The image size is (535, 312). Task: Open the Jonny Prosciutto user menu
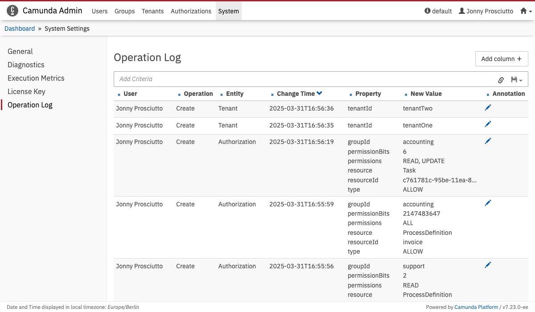point(486,11)
